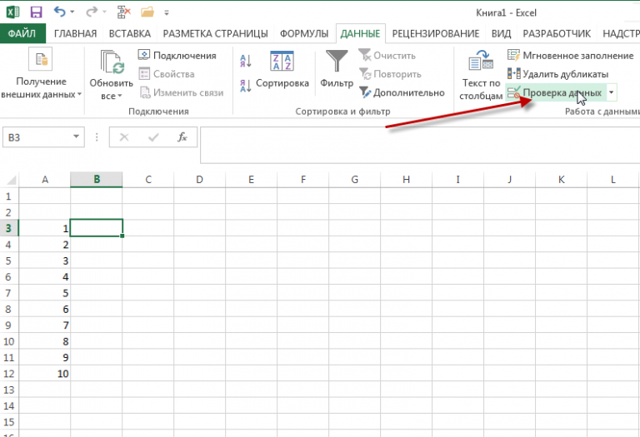The width and height of the screenshot is (640, 437).
Task: Select column D header
Action: coord(200,180)
